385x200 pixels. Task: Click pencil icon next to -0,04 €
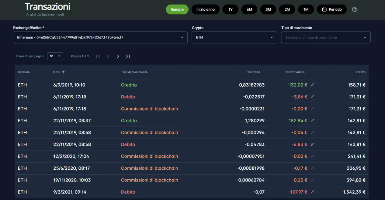pyautogui.click(x=312, y=133)
